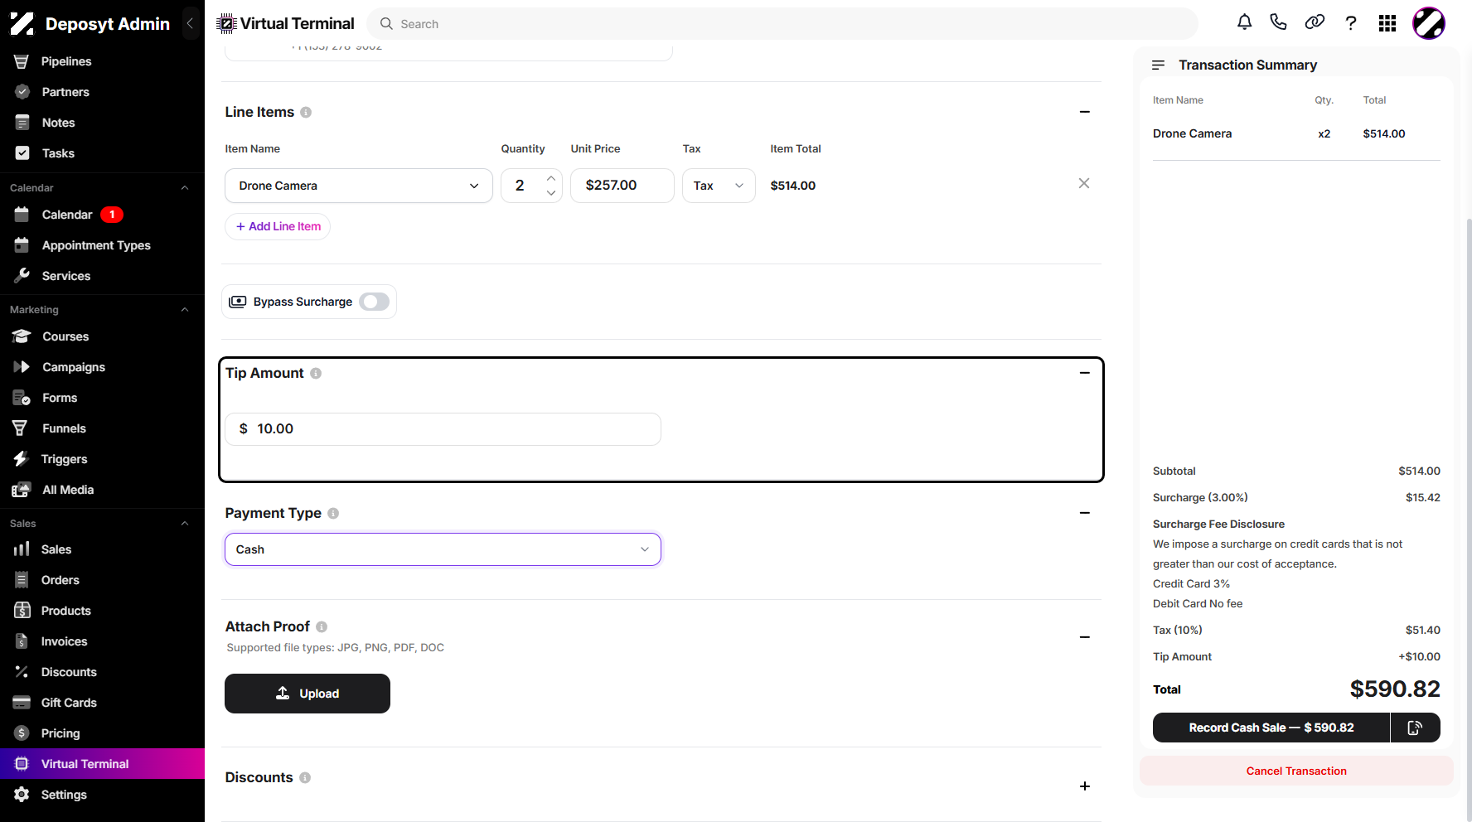This screenshot has width=1472, height=822.
Task: Click the info icon beside Discounts
Action: 305,778
